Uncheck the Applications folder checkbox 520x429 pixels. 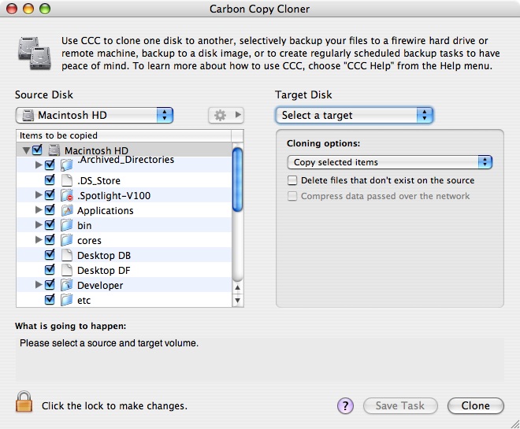click(x=50, y=211)
